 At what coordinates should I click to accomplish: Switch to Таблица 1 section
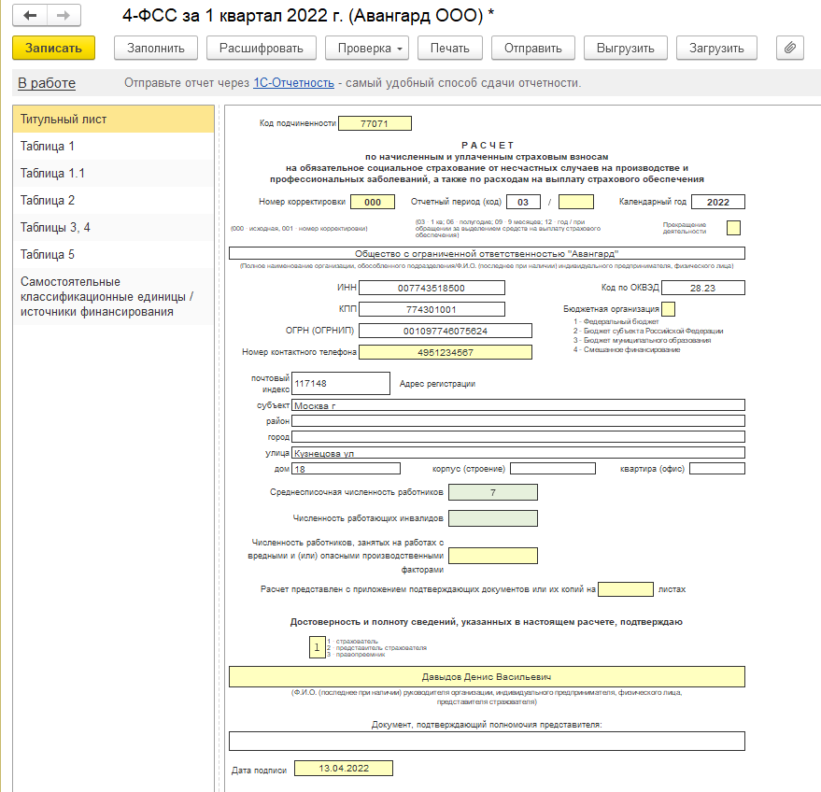coord(114,146)
